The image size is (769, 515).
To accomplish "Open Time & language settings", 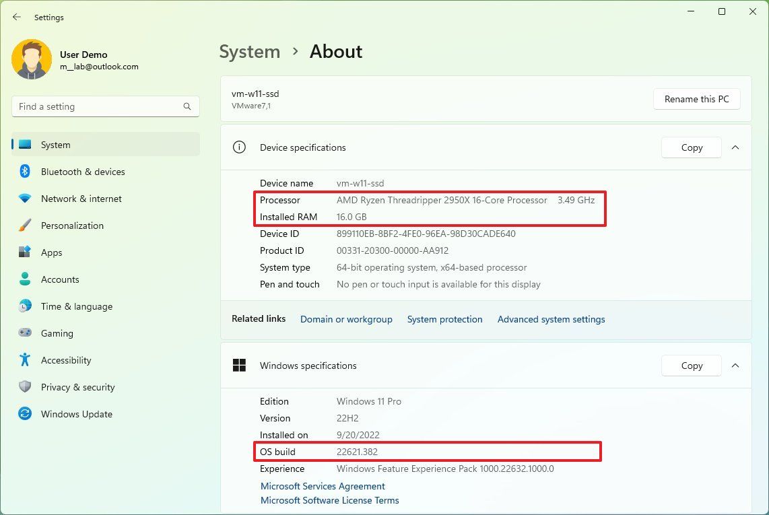I will [76, 306].
